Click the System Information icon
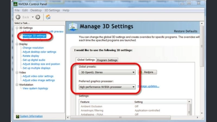 coord(17,117)
